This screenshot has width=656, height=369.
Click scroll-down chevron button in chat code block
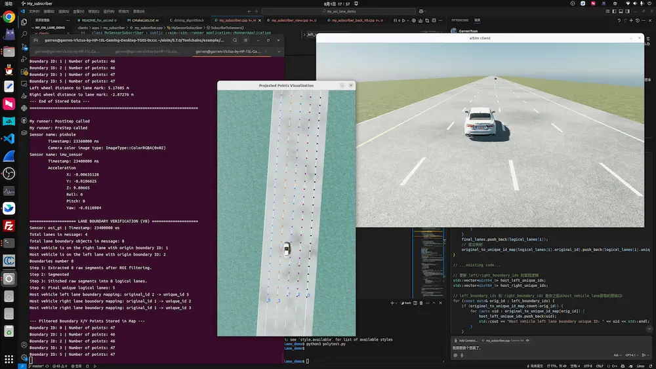click(649, 329)
